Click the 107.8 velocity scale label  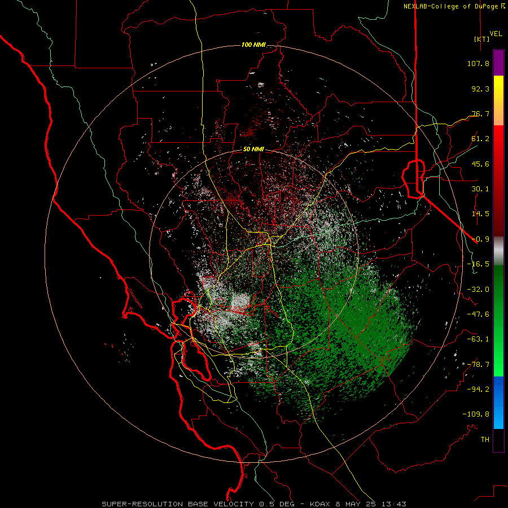pos(478,63)
